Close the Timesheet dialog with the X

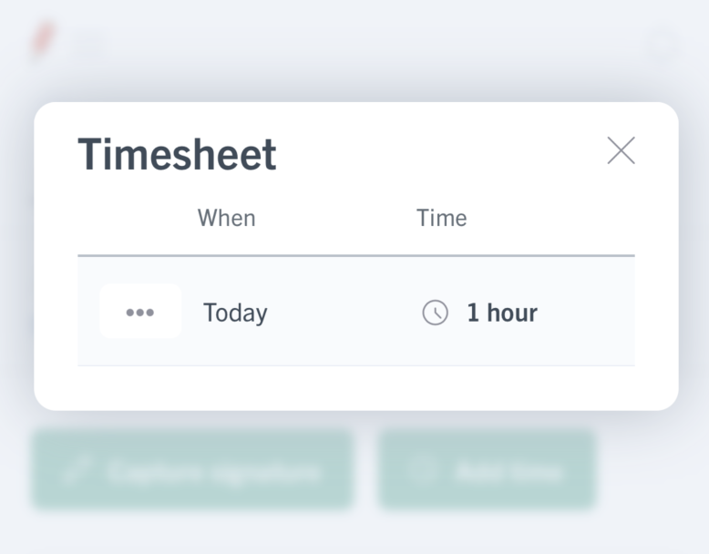click(621, 150)
